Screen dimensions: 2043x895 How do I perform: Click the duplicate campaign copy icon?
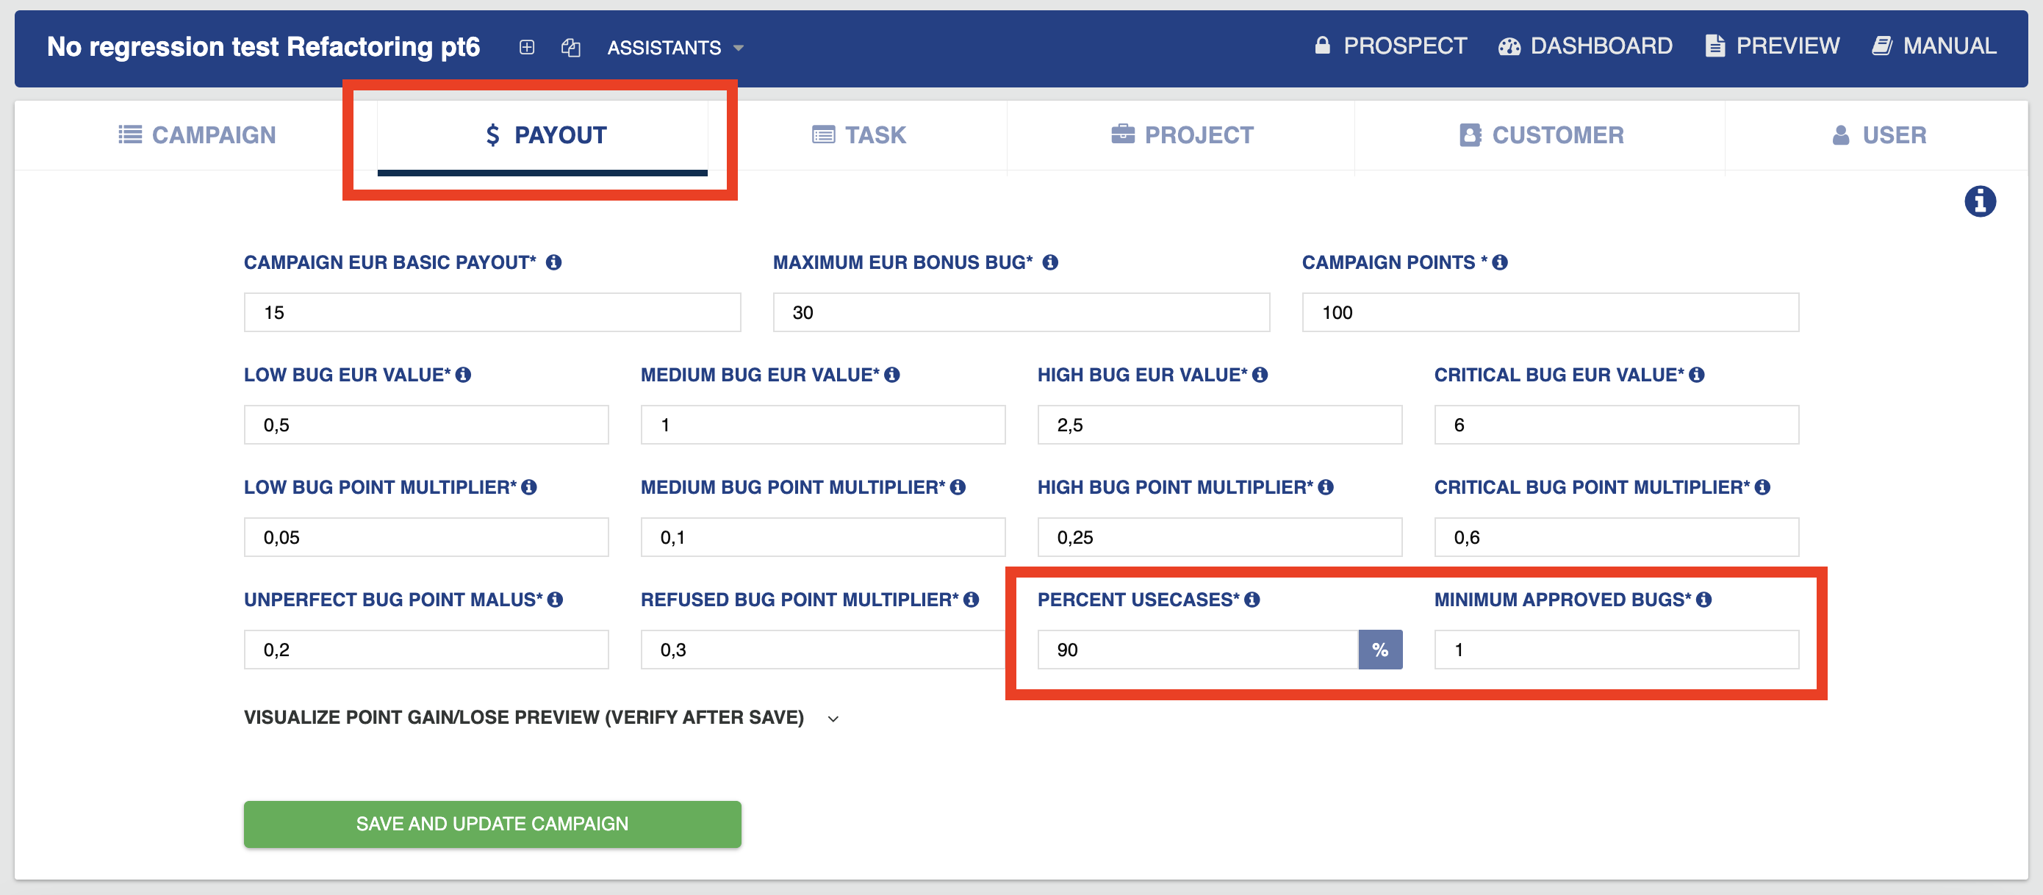pos(571,48)
